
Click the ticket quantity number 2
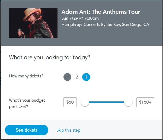click(x=77, y=77)
